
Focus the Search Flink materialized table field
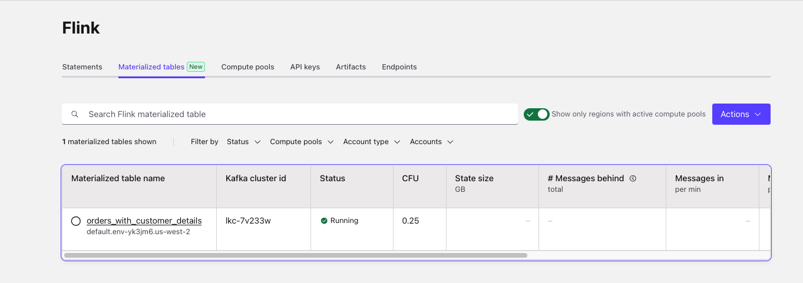point(290,114)
